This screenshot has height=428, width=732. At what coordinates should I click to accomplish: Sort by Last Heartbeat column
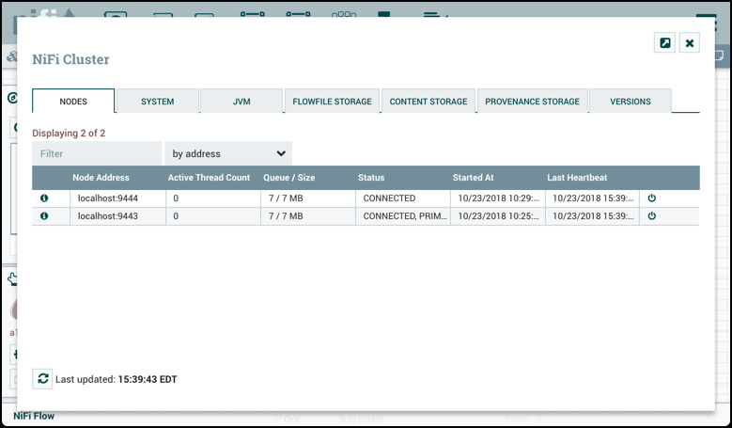[577, 178]
